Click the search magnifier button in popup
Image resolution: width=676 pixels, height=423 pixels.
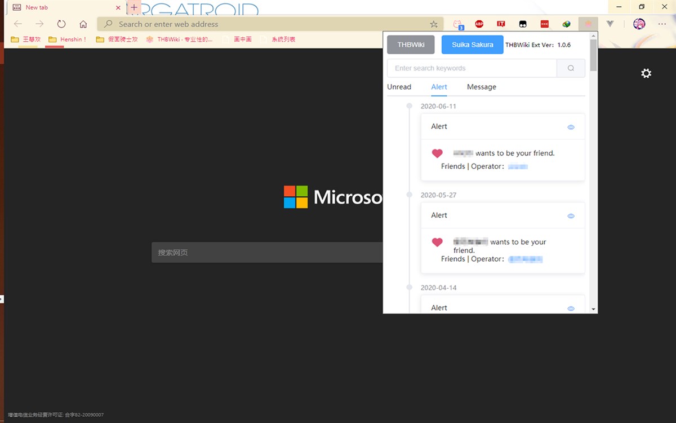pyautogui.click(x=571, y=68)
